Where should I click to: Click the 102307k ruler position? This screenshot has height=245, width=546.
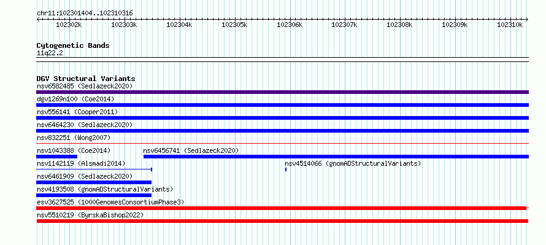344,25
